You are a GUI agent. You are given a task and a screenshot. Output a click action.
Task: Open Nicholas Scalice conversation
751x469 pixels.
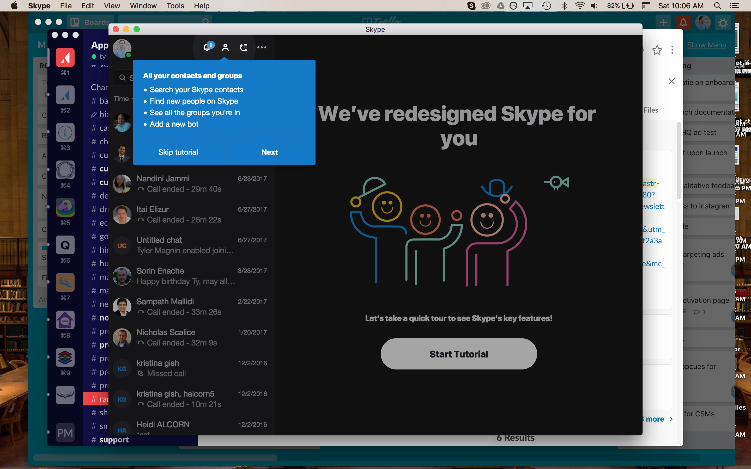[192, 337]
